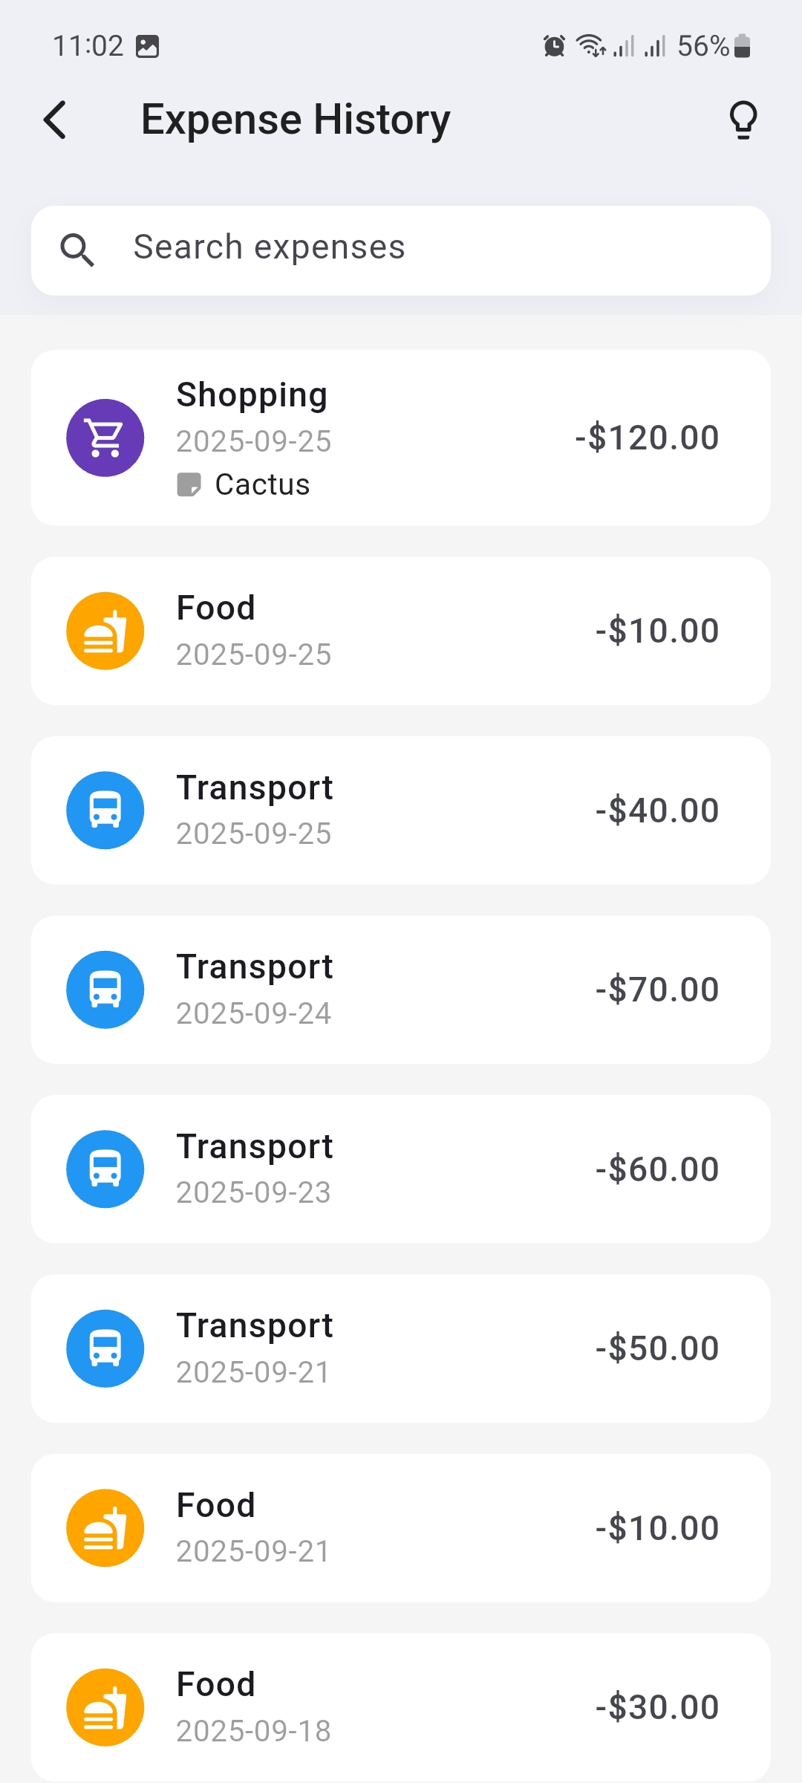Screen dimensions: 802x1783
Task: Tap the battery indicator in status bar
Action: pyautogui.click(x=742, y=46)
